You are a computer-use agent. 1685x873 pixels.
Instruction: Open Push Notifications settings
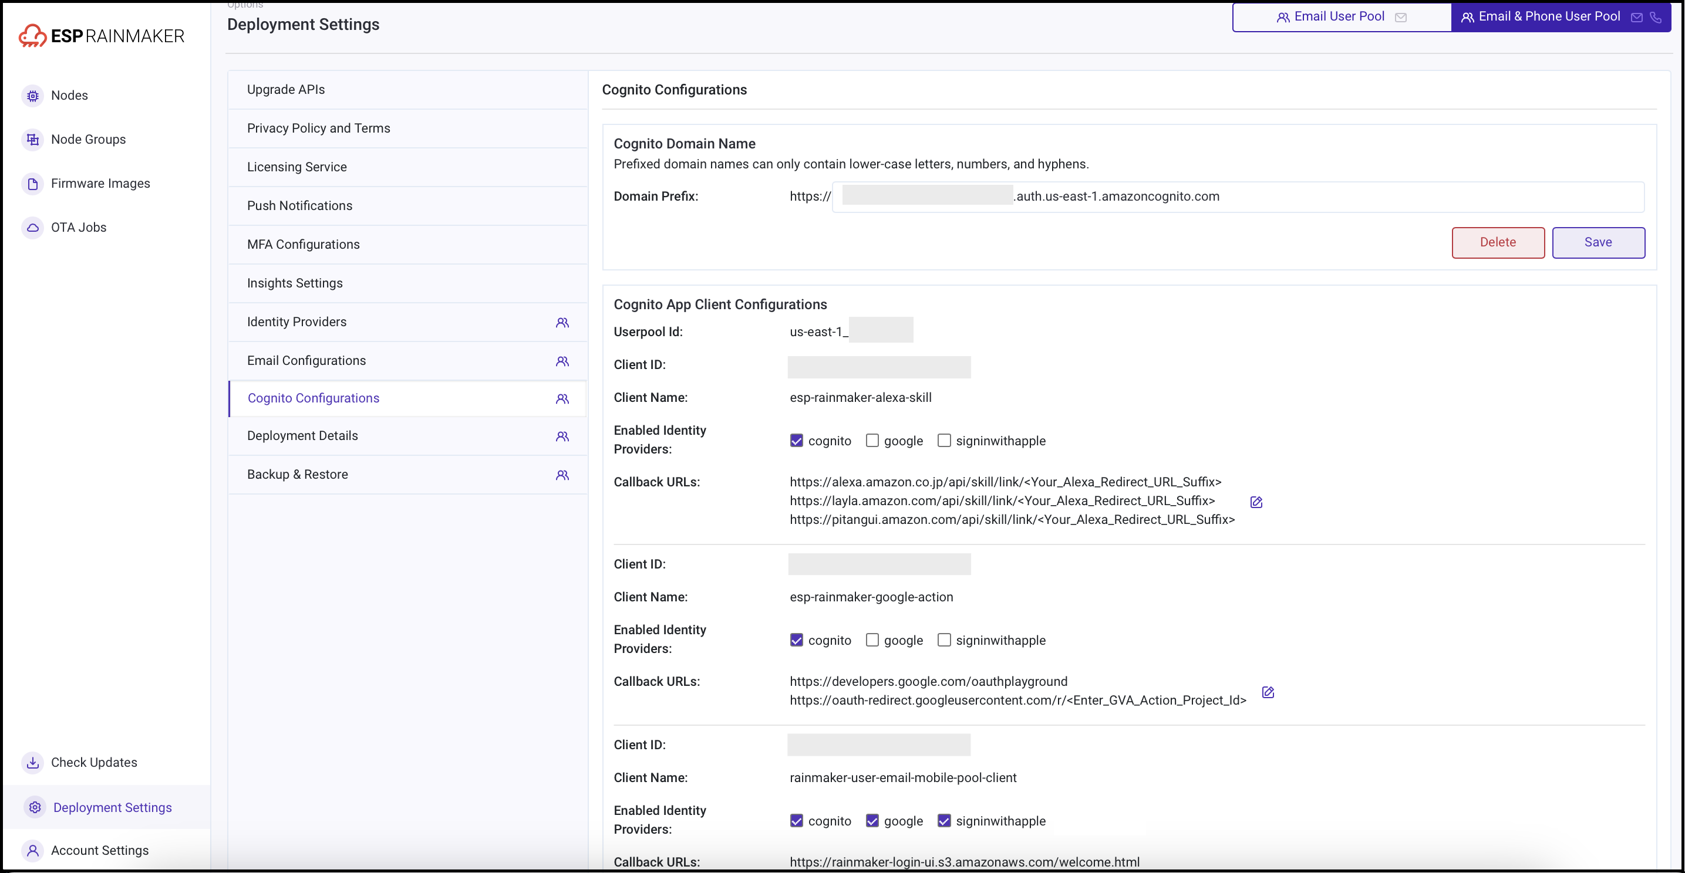[x=408, y=206]
